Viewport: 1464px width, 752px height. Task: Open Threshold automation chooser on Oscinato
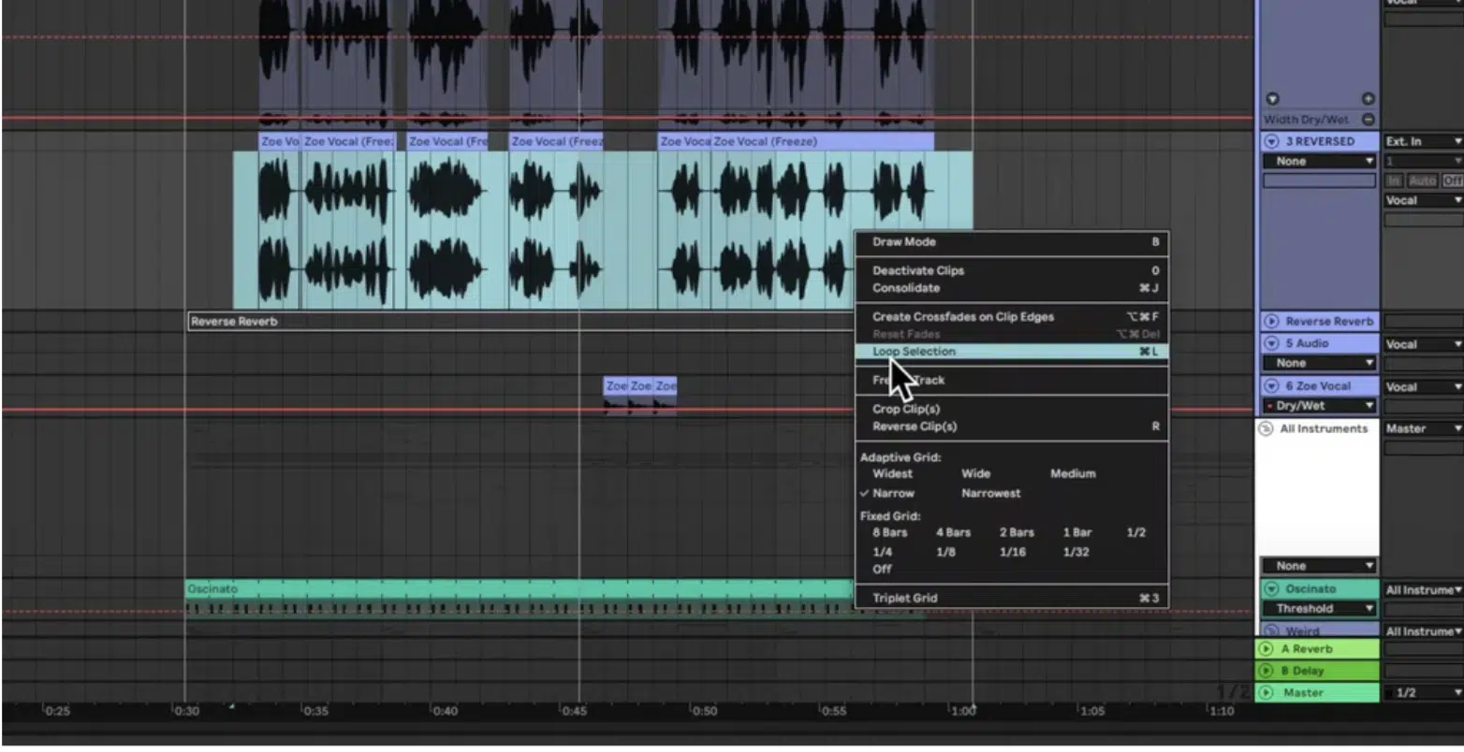point(1319,608)
